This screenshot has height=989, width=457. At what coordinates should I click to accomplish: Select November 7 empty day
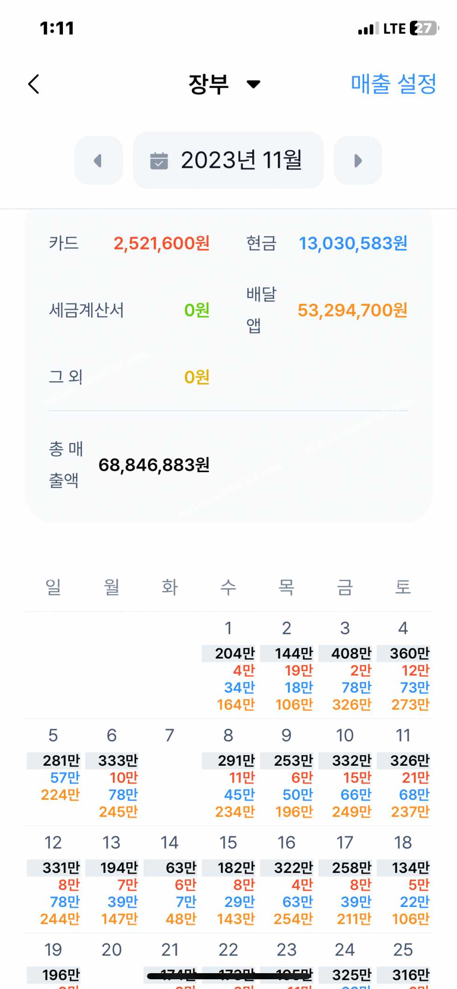click(x=170, y=774)
